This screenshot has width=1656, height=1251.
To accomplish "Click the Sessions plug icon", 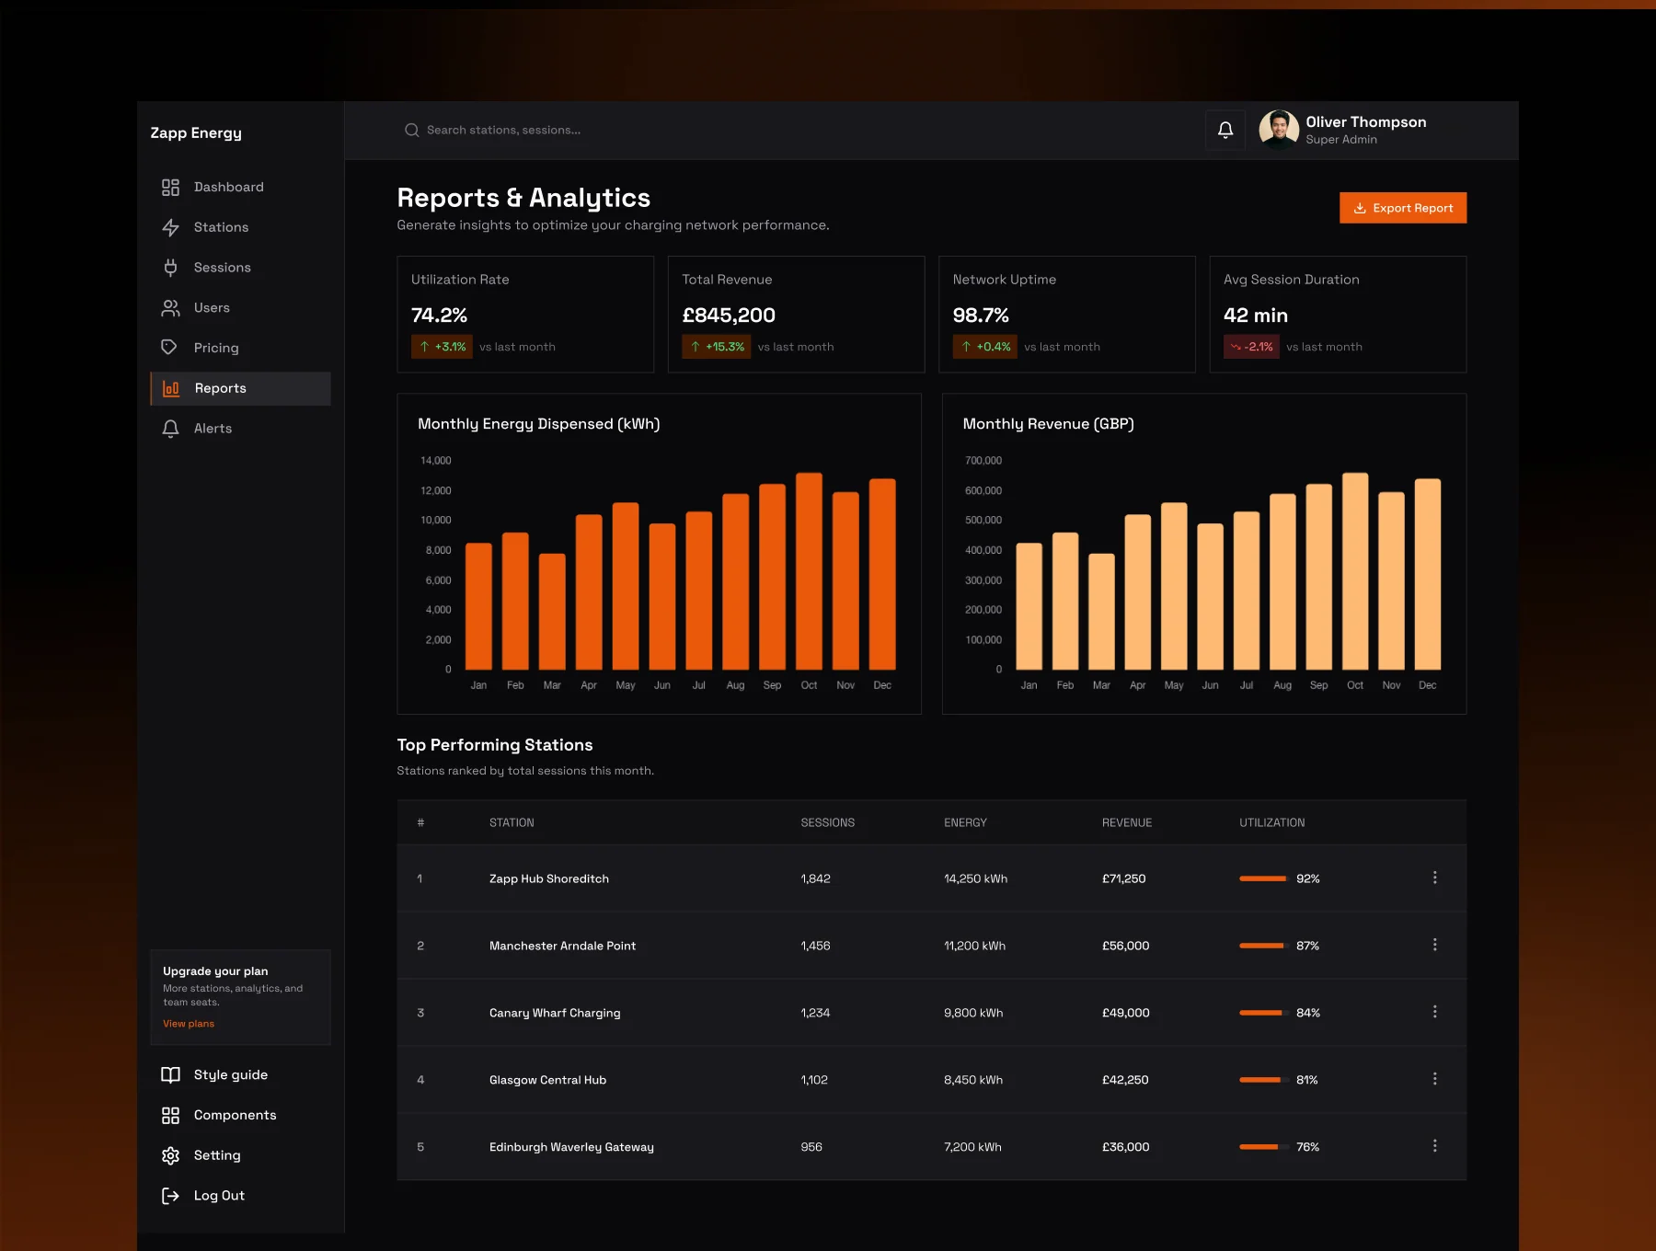I will pos(170,268).
